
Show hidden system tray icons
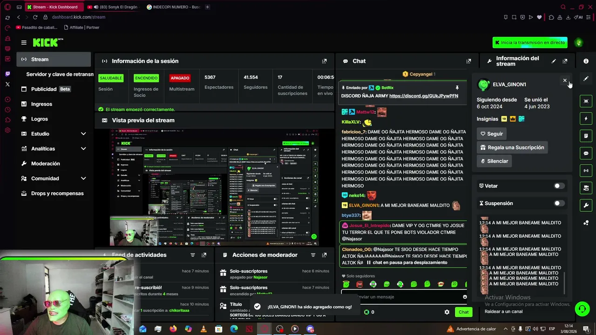[506, 329]
